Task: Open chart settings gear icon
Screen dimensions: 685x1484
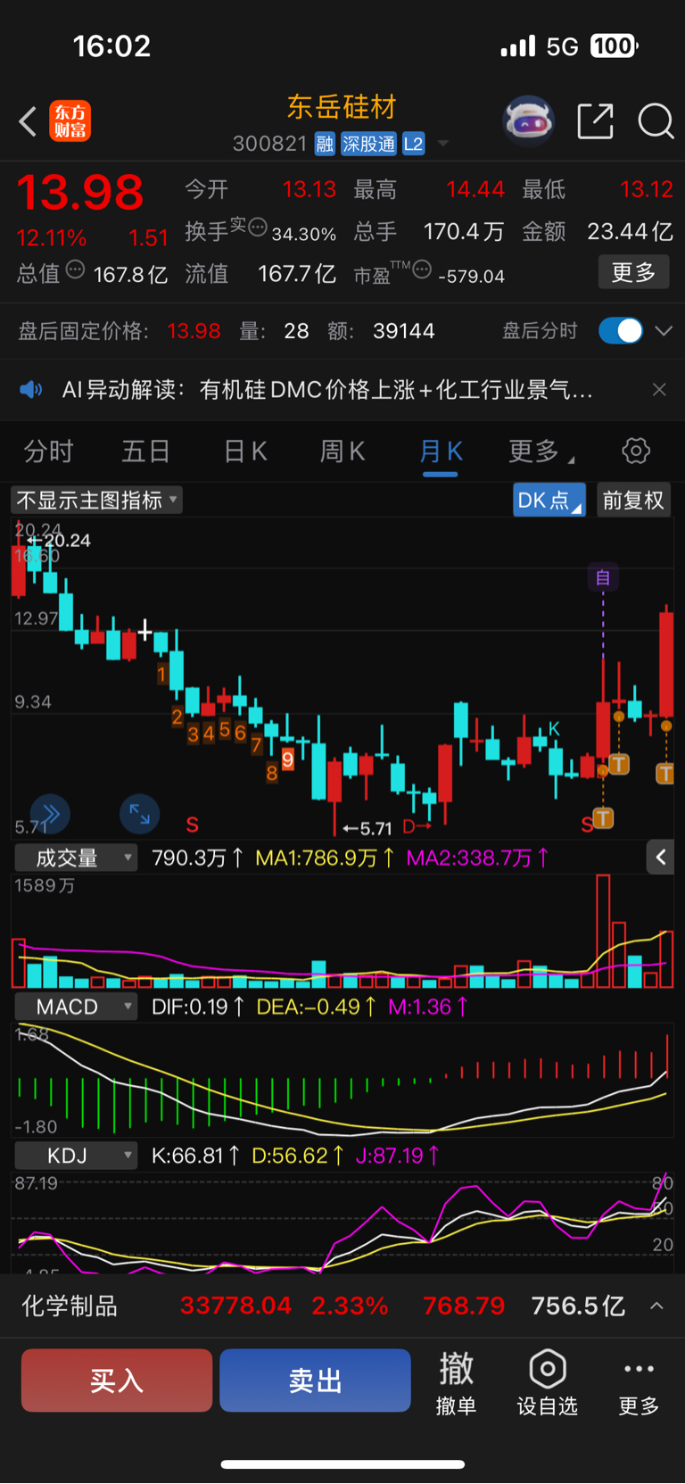Action: [636, 451]
